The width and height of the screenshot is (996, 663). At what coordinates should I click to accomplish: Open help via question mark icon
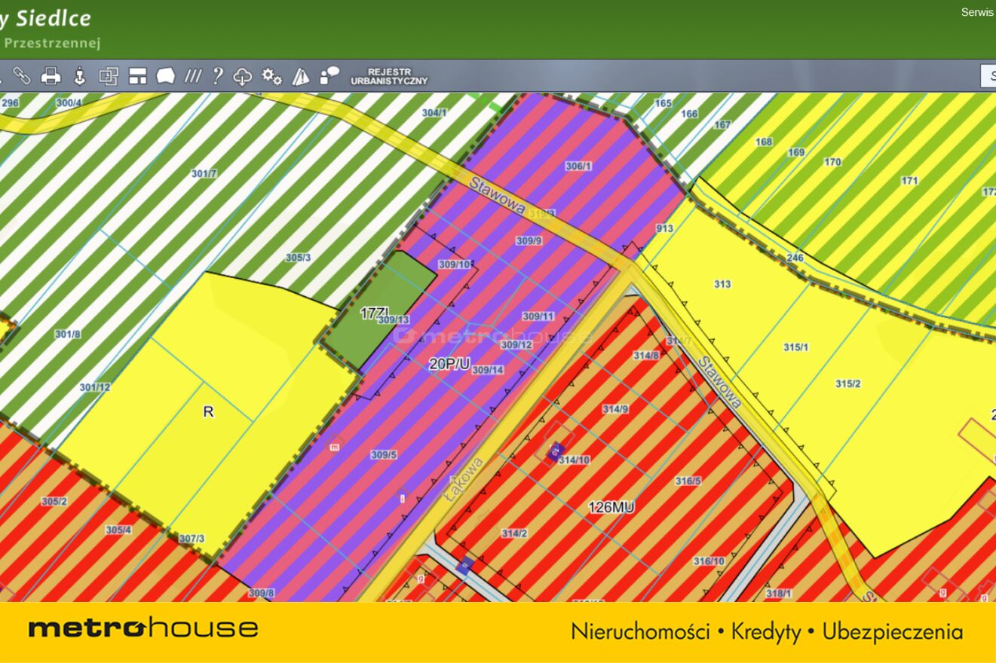point(217,75)
